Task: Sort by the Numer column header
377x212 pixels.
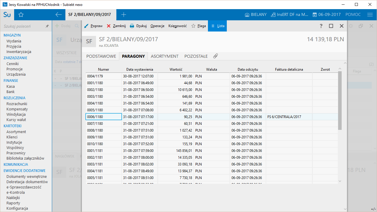Action: [x=104, y=69]
